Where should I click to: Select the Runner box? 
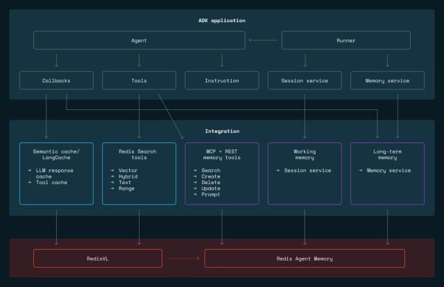point(345,40)
